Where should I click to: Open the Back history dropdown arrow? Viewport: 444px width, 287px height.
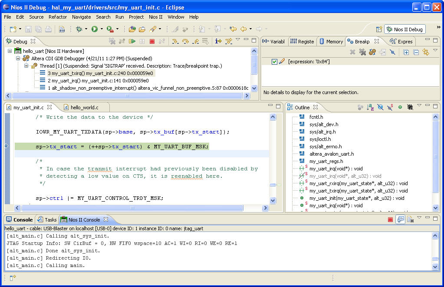tap(250, 29)
